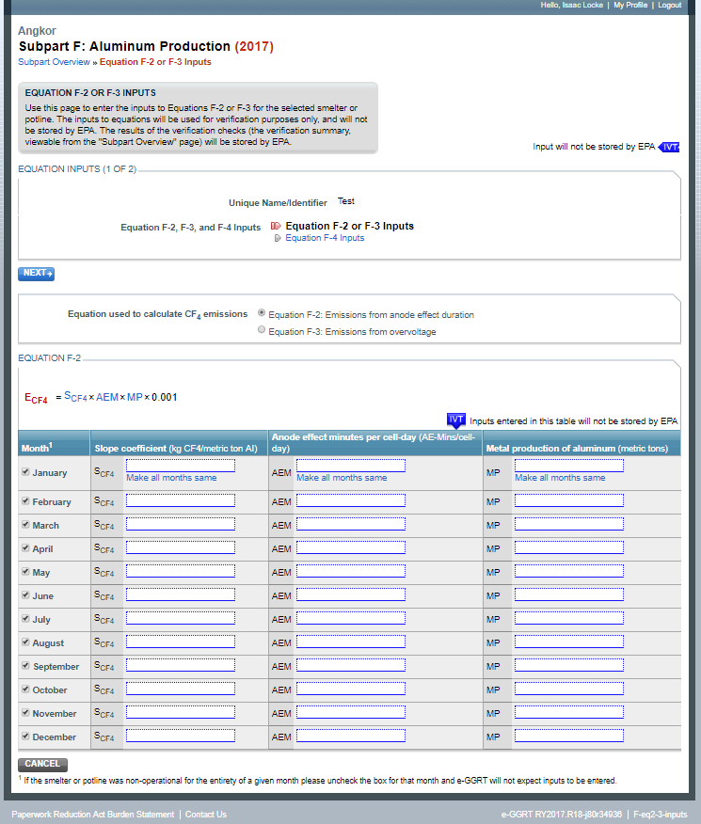Focus the January metal production field
The image size is (701, 824).
569,466
